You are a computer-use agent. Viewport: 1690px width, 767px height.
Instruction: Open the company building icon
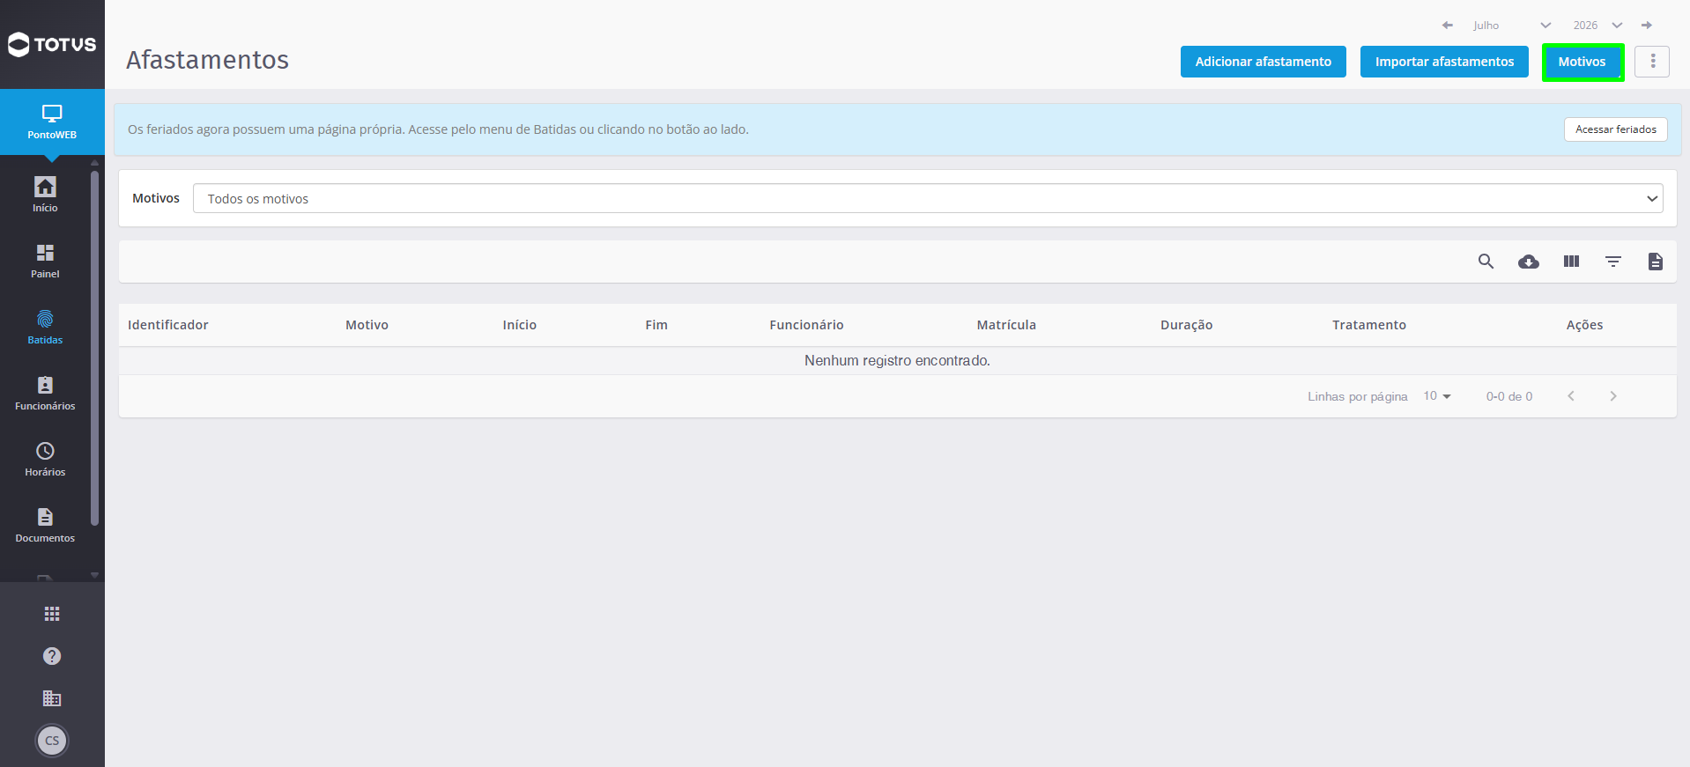52,698
